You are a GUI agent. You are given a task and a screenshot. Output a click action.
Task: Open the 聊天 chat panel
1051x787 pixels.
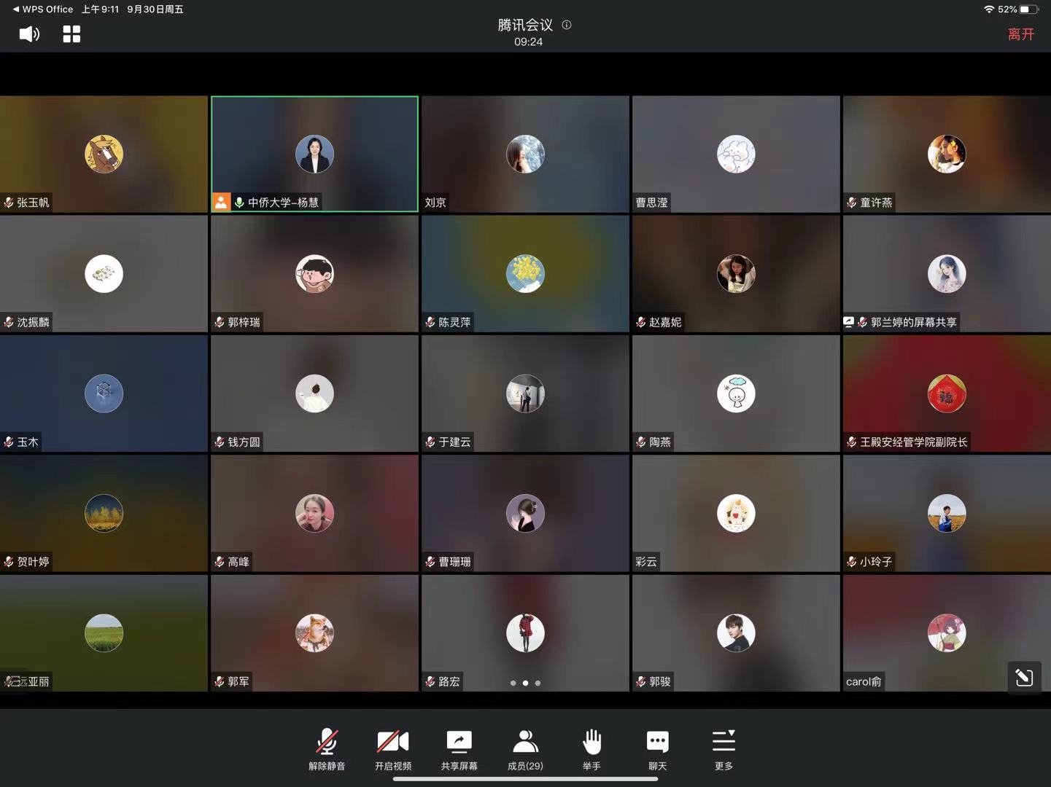click(x=657, y=750)
